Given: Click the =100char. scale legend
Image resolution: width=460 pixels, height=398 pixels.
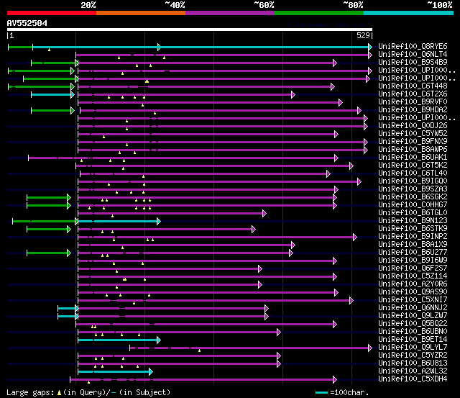Looking at the screenshot, I should coord(342,392).
